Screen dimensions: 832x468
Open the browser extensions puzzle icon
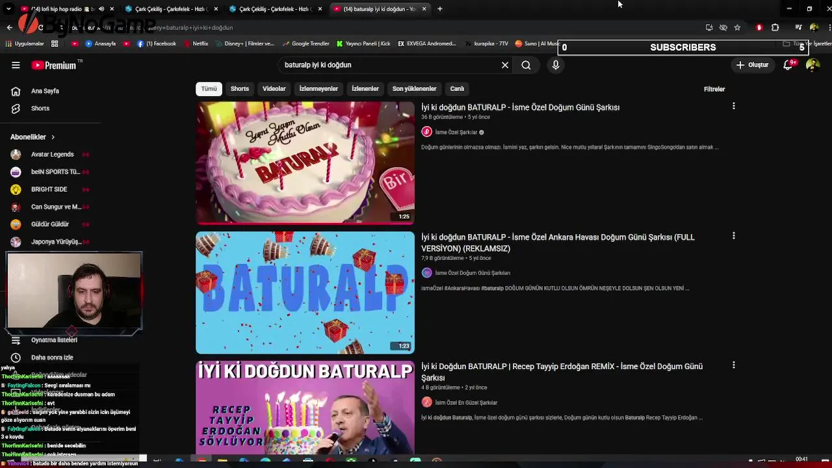tap(775, 27)
